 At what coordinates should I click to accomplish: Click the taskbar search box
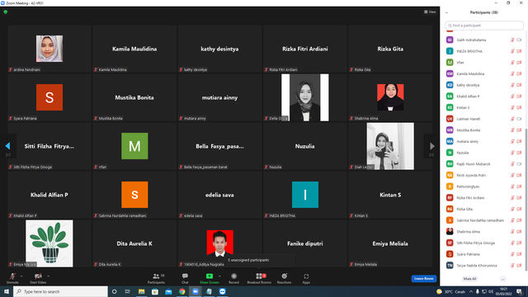[x=60, y=291]
